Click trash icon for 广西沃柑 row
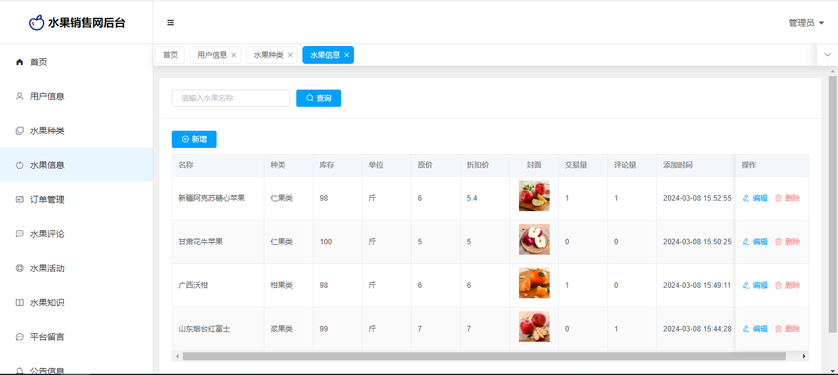The image size is (838, 375). (778, 285)
